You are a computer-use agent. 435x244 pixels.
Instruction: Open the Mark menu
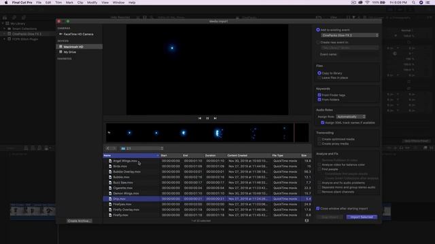(x=69, y=3)
